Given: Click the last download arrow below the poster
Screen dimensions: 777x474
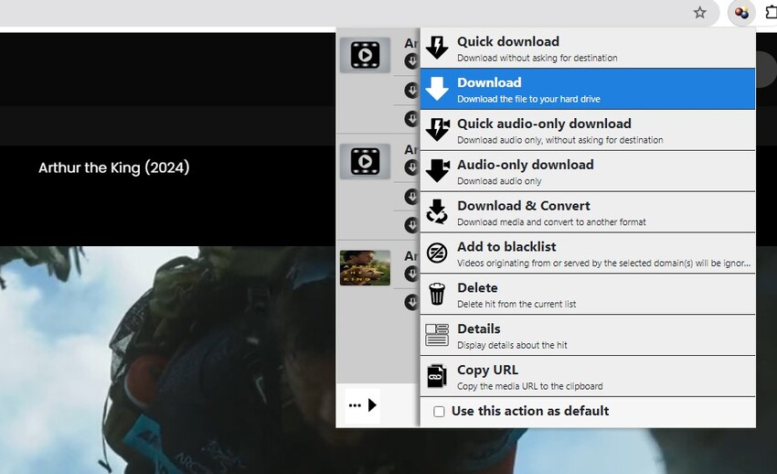Looking at the screenshot, I should [411, 302].
